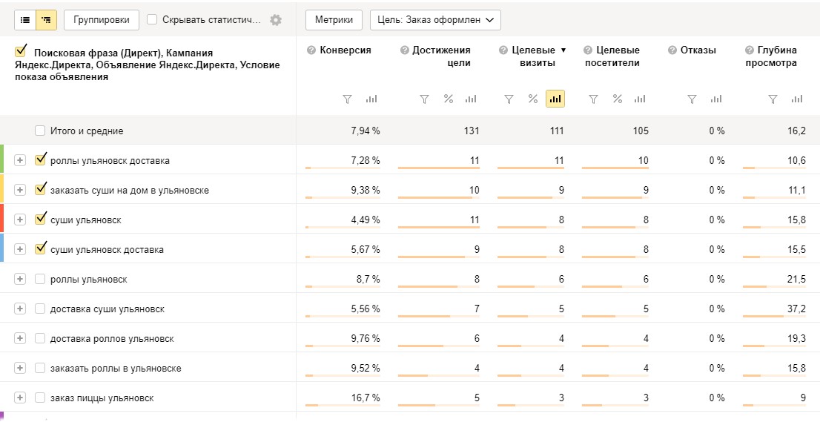The image size is (820, 422).
Task: Toggle percent icon under Целевые визиты
Action: click(532, 99)
